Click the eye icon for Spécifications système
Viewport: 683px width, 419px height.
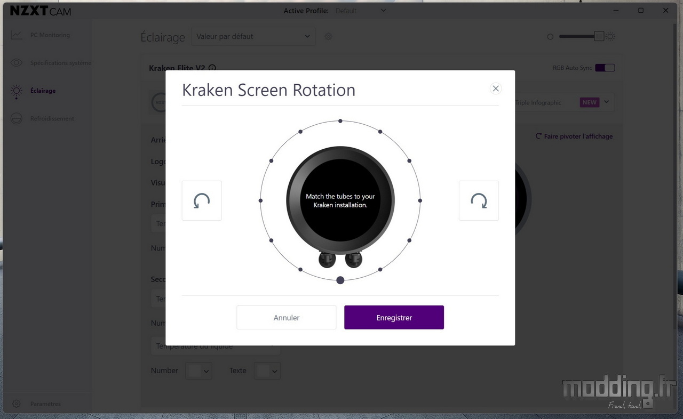click(x=17, y=63)
